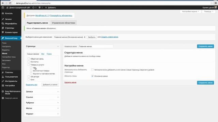Open Инструменты wrench icon

[3, 81]
